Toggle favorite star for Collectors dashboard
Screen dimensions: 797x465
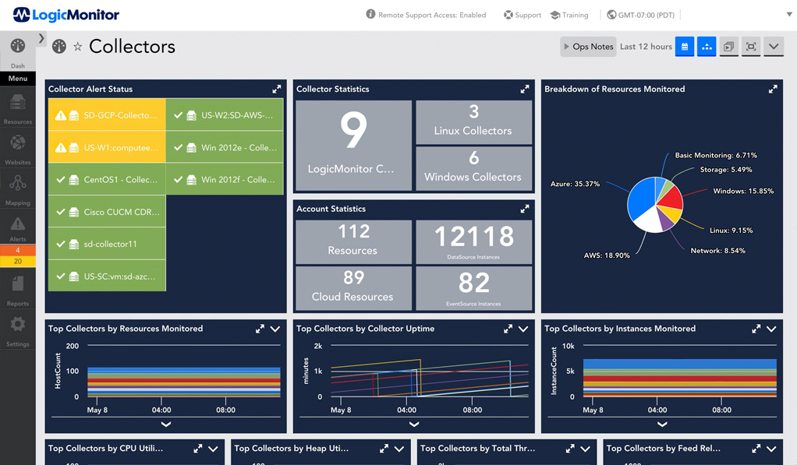(77, 47)
